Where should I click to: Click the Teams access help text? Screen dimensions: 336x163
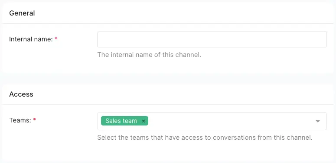(205, 138)
